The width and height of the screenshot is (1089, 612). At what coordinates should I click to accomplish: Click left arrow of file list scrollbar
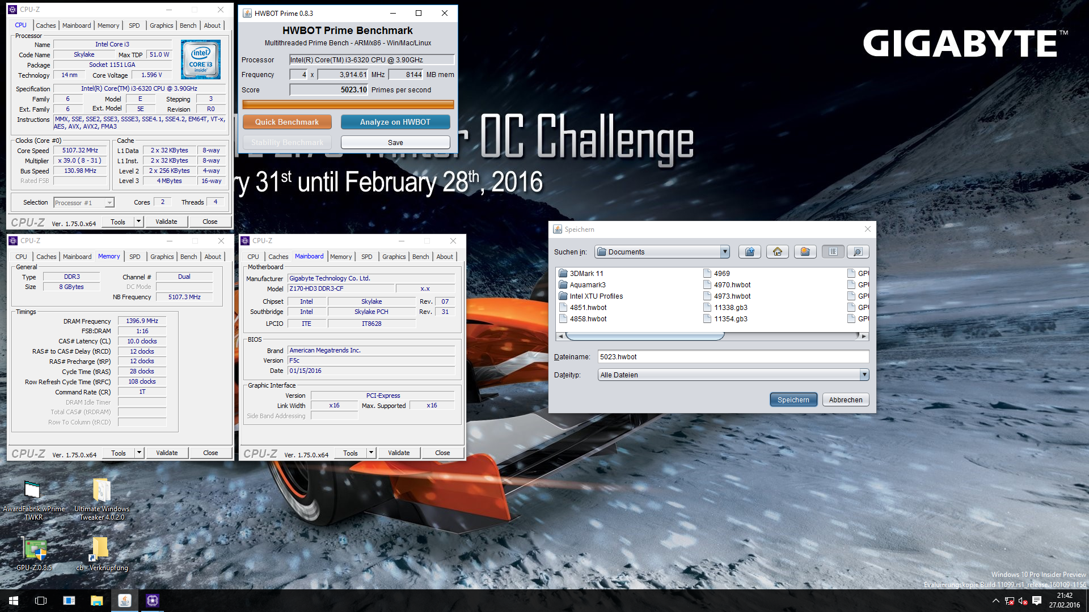pyautogui.click(x=560, y=336)
